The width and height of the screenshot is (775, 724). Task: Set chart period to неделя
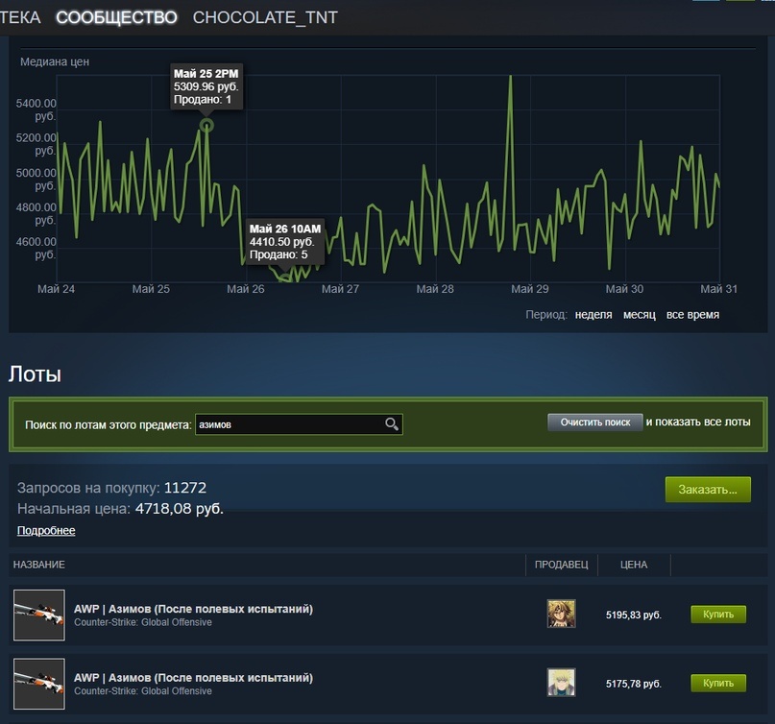(x=593, y=315)
